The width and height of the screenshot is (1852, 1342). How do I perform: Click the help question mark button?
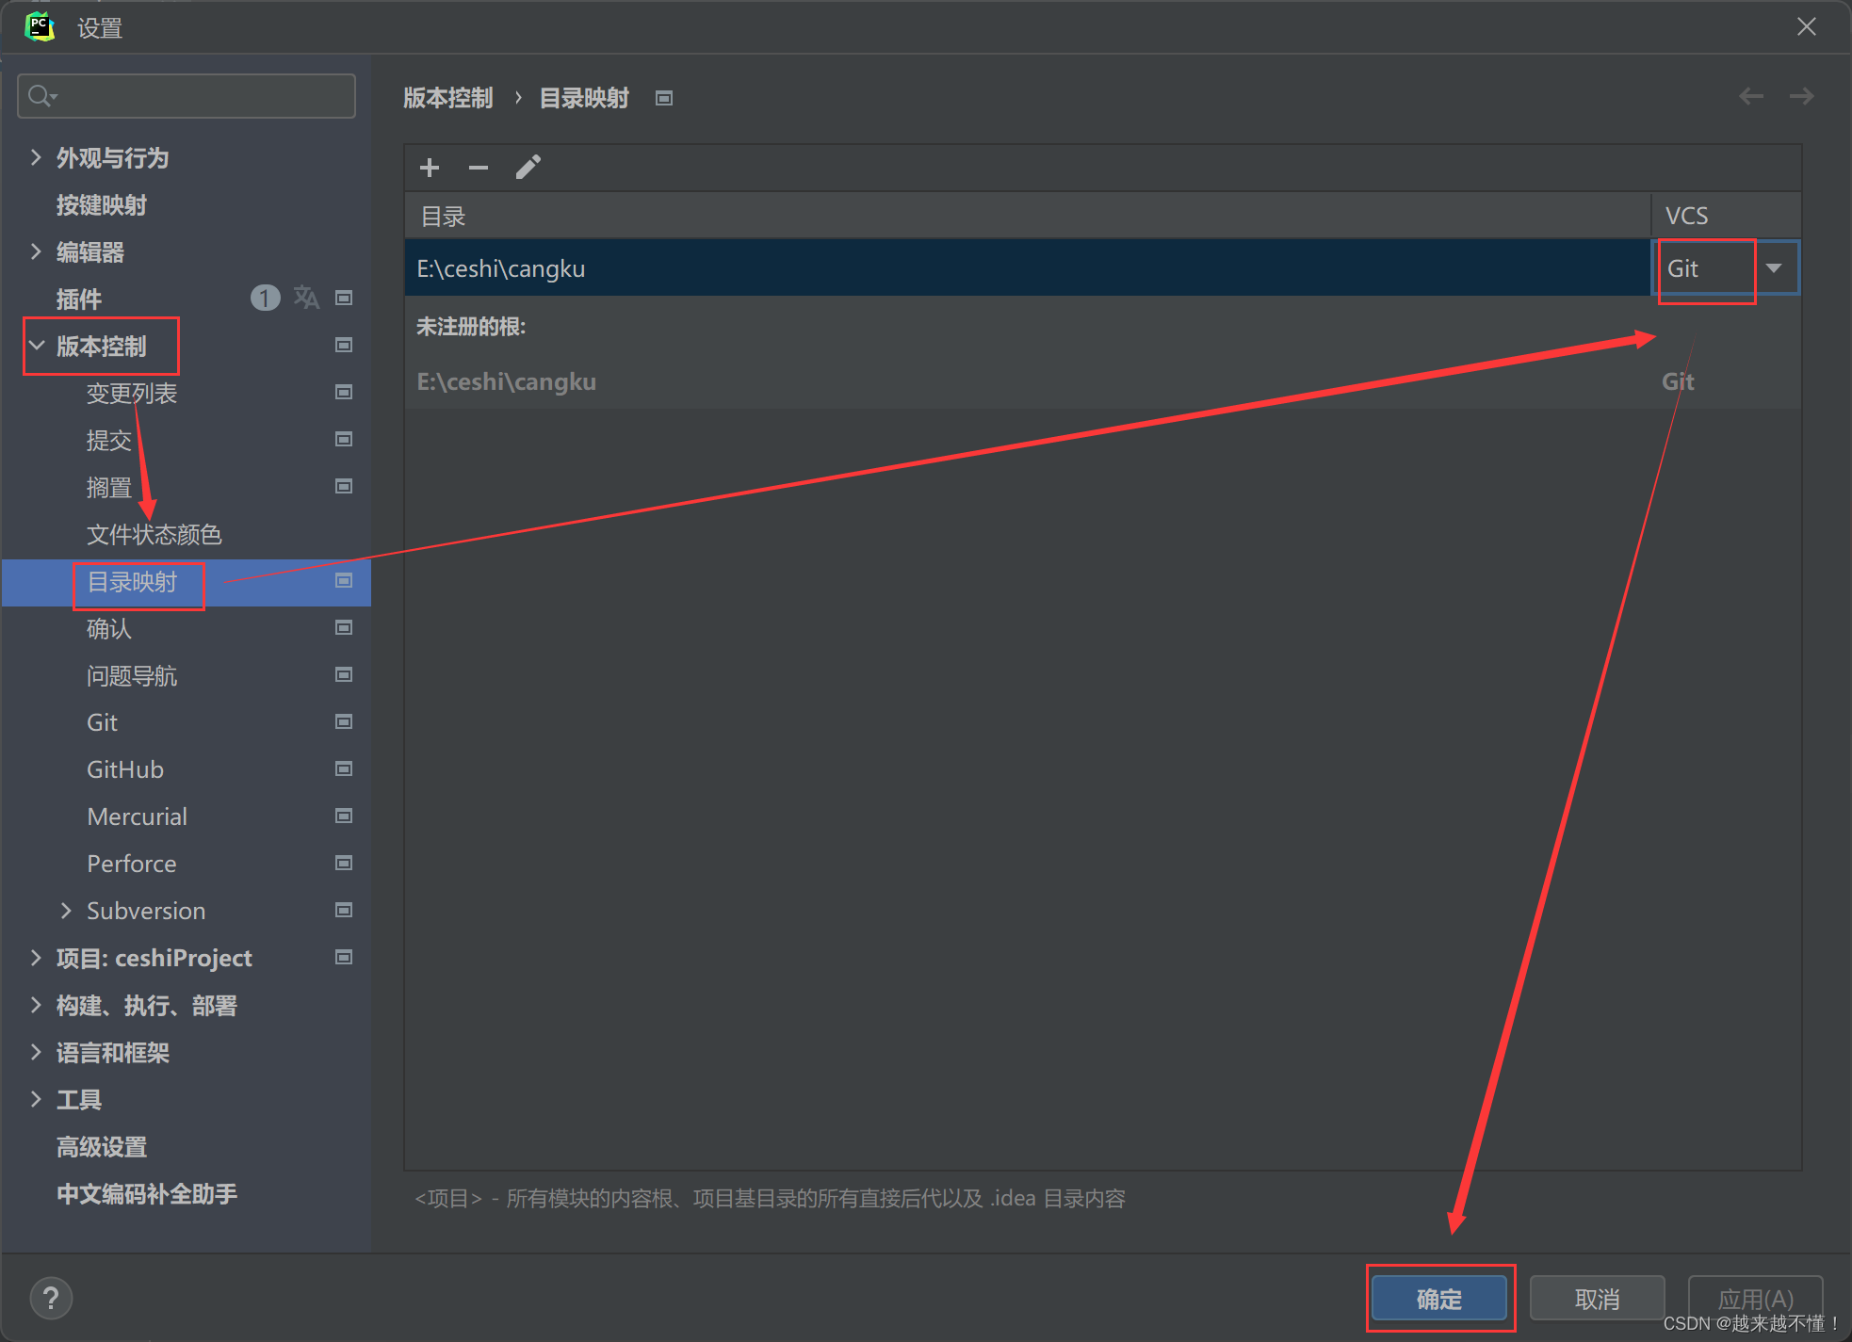pos(52,1299)
